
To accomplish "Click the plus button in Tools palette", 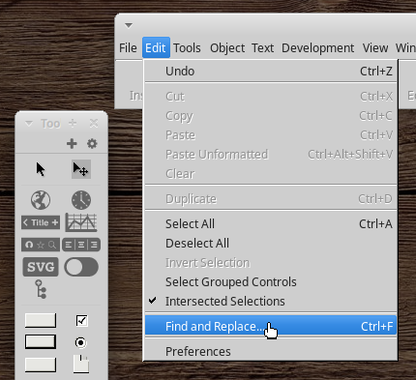I will [72, 143].
